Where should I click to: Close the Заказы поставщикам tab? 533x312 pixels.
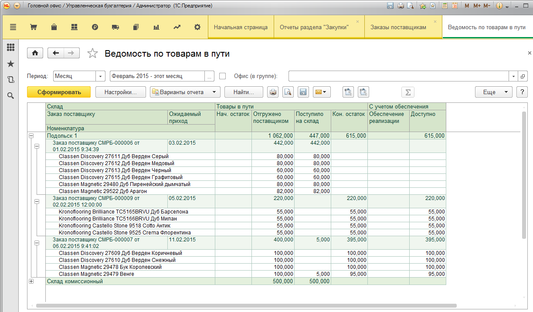coord(435,21)
